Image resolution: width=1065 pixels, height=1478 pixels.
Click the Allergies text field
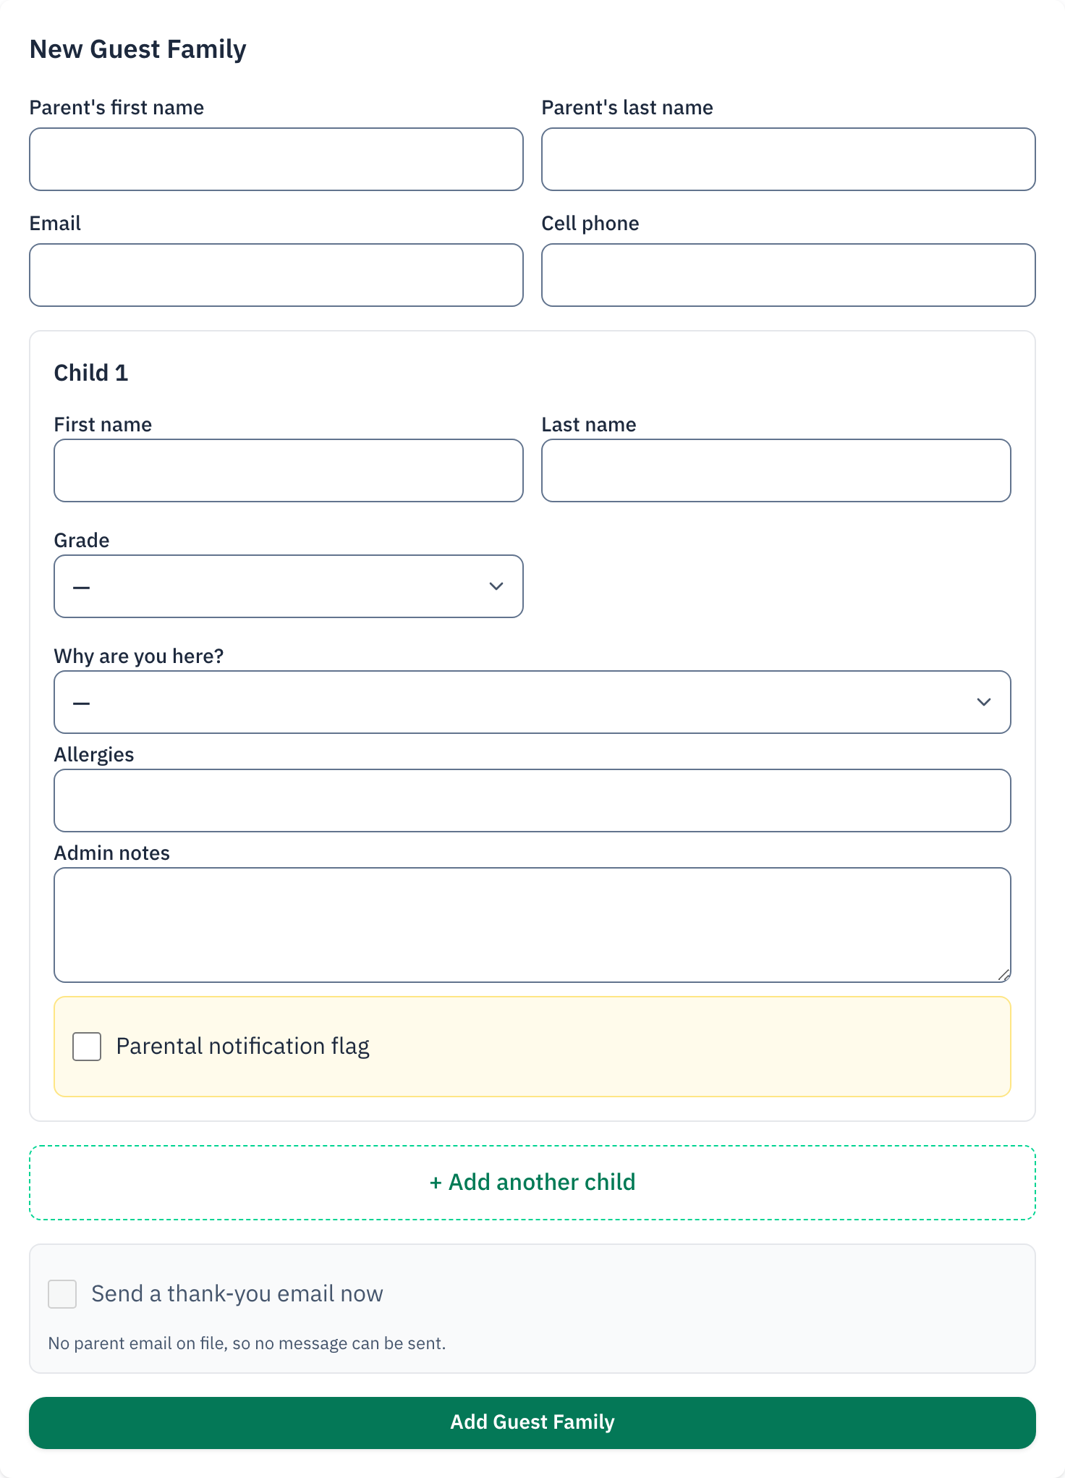coord(532,801)
